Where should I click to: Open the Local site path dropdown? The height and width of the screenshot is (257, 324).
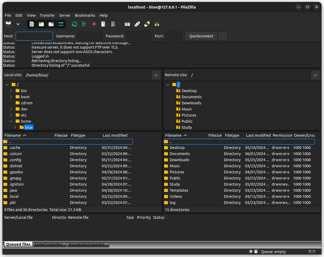(x=156, y=75)
